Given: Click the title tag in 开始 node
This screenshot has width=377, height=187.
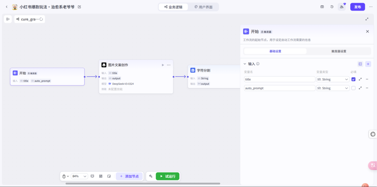Looking at the screenshot, I should point(24,81).
